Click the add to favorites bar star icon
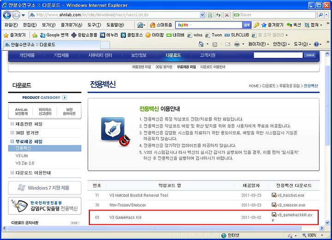The image size is (332, 240). 35,35
